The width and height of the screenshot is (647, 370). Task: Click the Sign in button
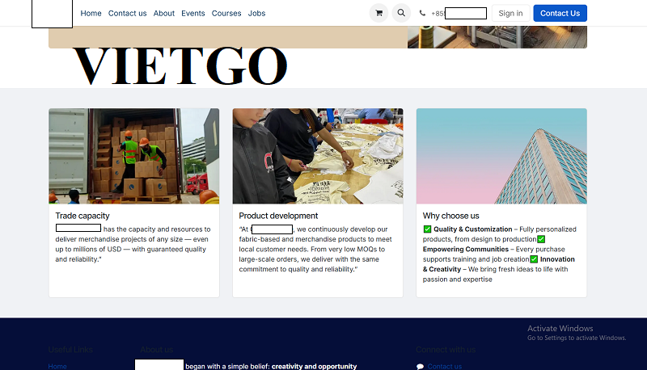(510, 13)
